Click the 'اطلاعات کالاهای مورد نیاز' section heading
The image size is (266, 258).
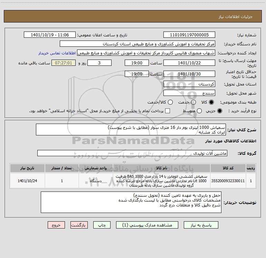click(x=230, y=141)
